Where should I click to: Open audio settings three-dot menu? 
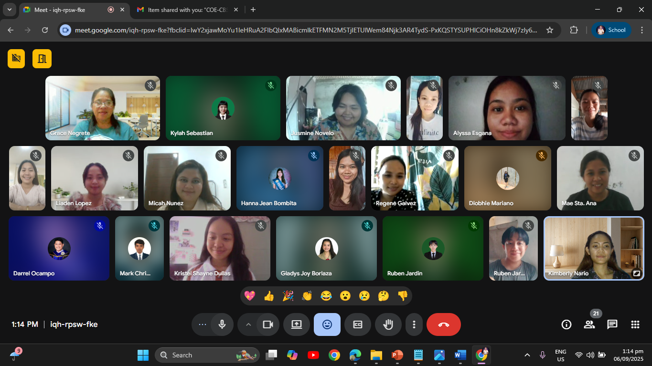[x=202, y=324]
